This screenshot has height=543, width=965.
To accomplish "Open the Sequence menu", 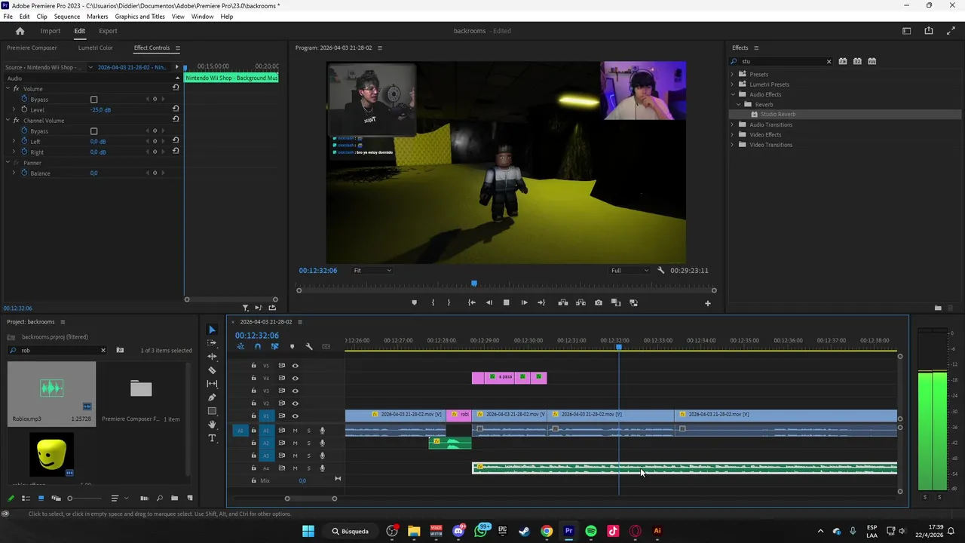I will click(x=67, y=17).
